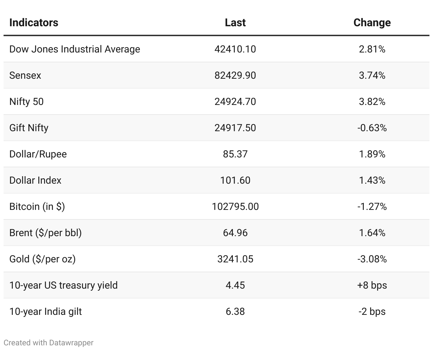
Task: Click the Nifty 50 label
Action: [27, 102]
